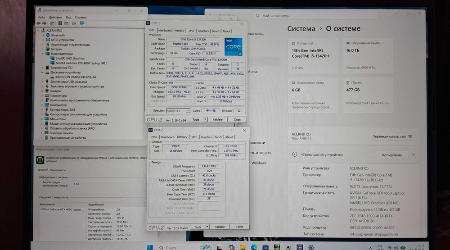Select Intel(R) UHD Graphics device

point(70,59)
